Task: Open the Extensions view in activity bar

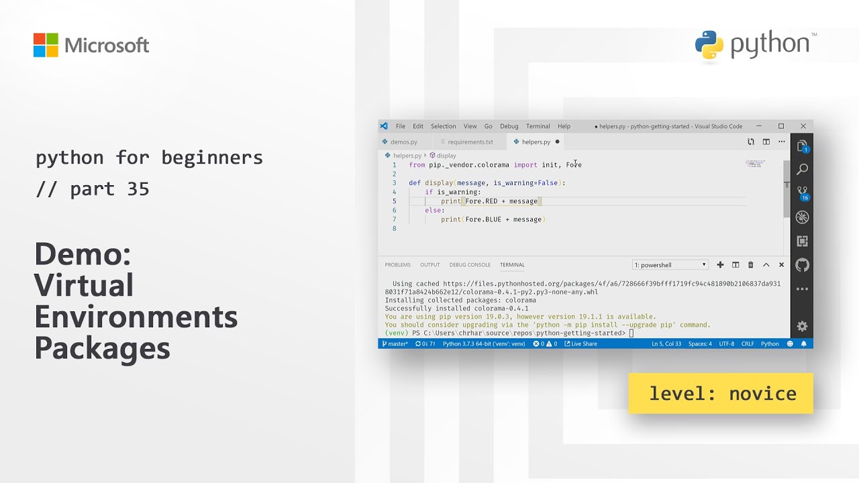Action: coord(802,241)
